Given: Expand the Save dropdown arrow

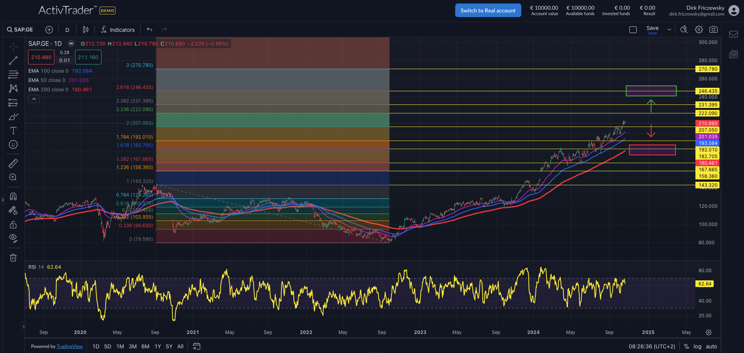Looking at the screenshot, I should click(669, 30).
